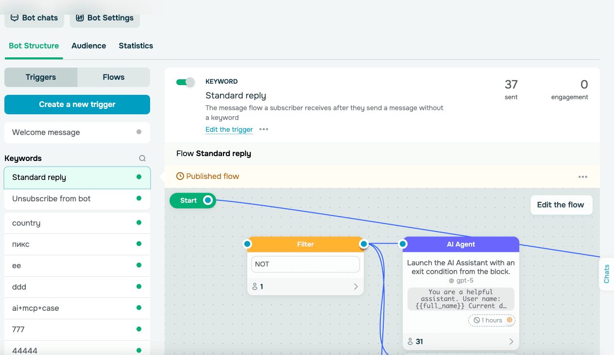Select the Flows tab
This screenshot has height=355, width=614.
[x=114, y=77]
